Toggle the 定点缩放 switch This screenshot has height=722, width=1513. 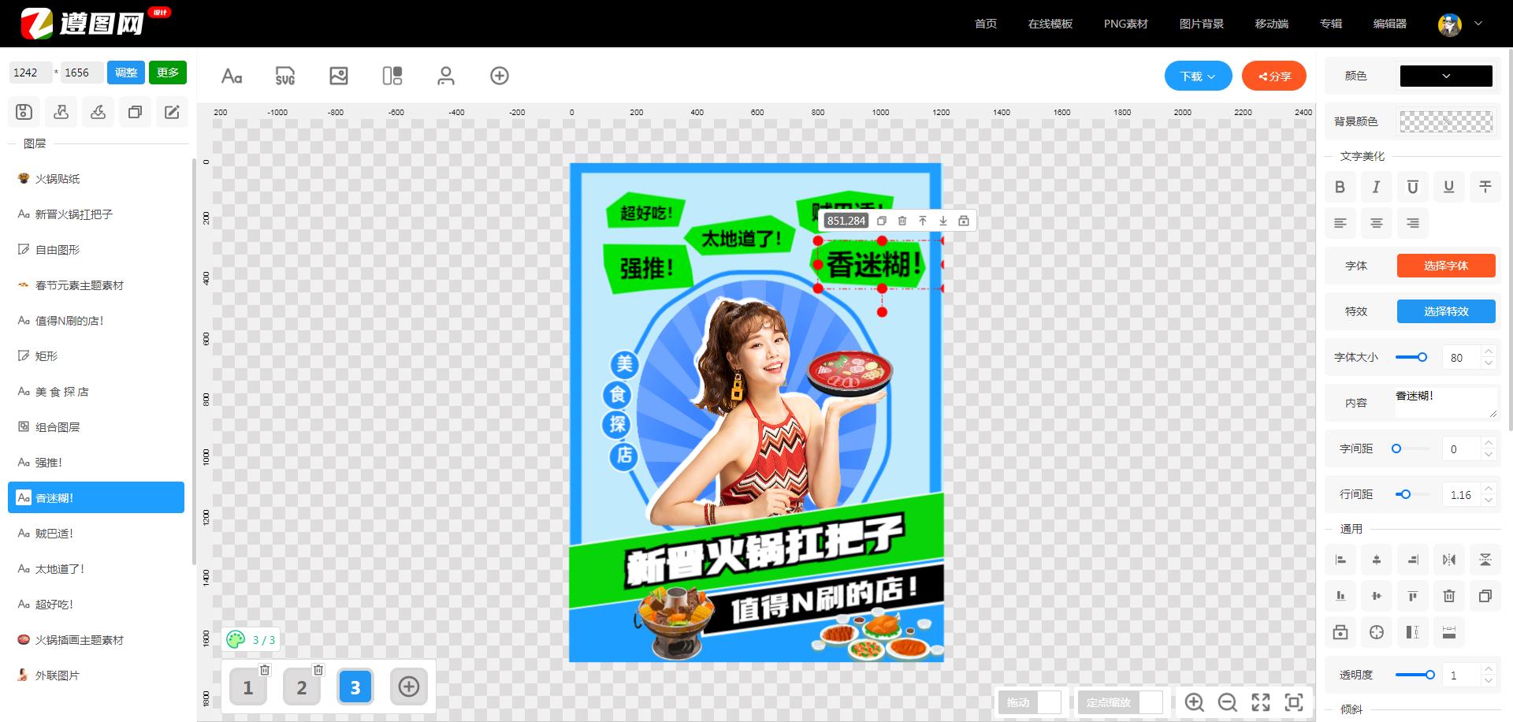tap(1150, 702)
